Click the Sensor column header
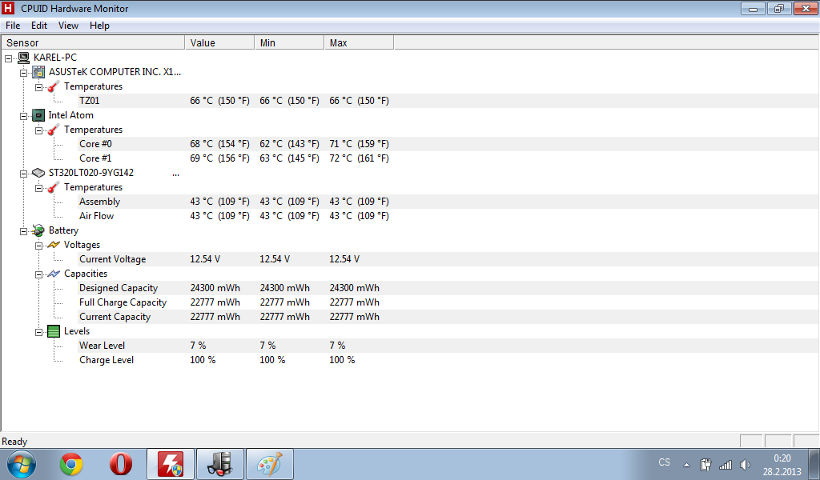This screenshot has height=480, width=820. point(93,43)
